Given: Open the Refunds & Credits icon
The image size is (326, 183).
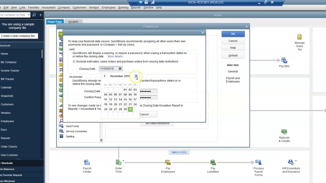Looking at the screenshot, I should point(284,132).
